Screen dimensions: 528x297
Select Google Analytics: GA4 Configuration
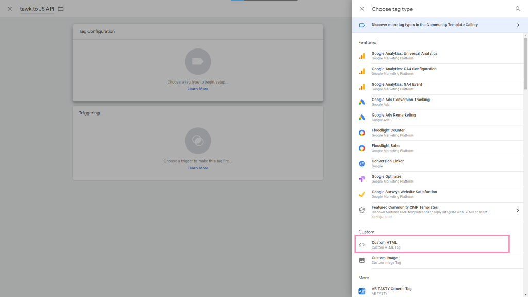(440, 71)
